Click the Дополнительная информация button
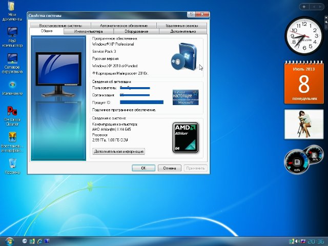The image size is (328, 246). pos(118,151)
